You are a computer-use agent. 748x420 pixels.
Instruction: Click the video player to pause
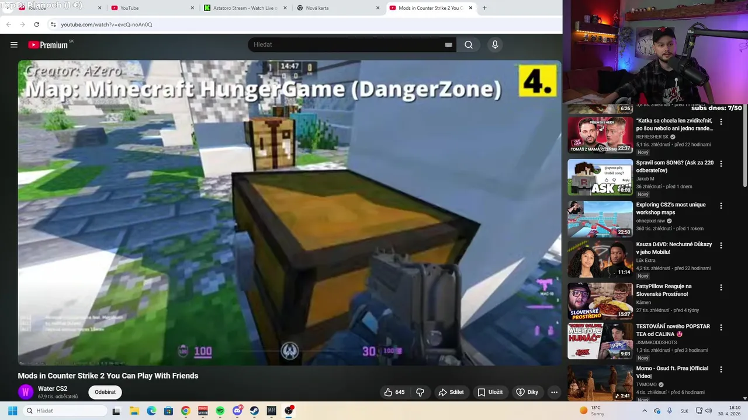pos(289,213)
